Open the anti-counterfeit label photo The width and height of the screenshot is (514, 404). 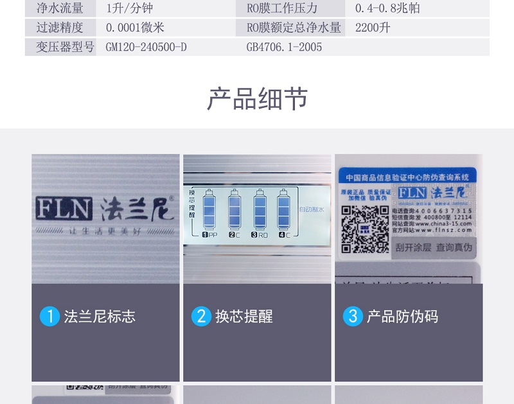(x=409, y=219)
